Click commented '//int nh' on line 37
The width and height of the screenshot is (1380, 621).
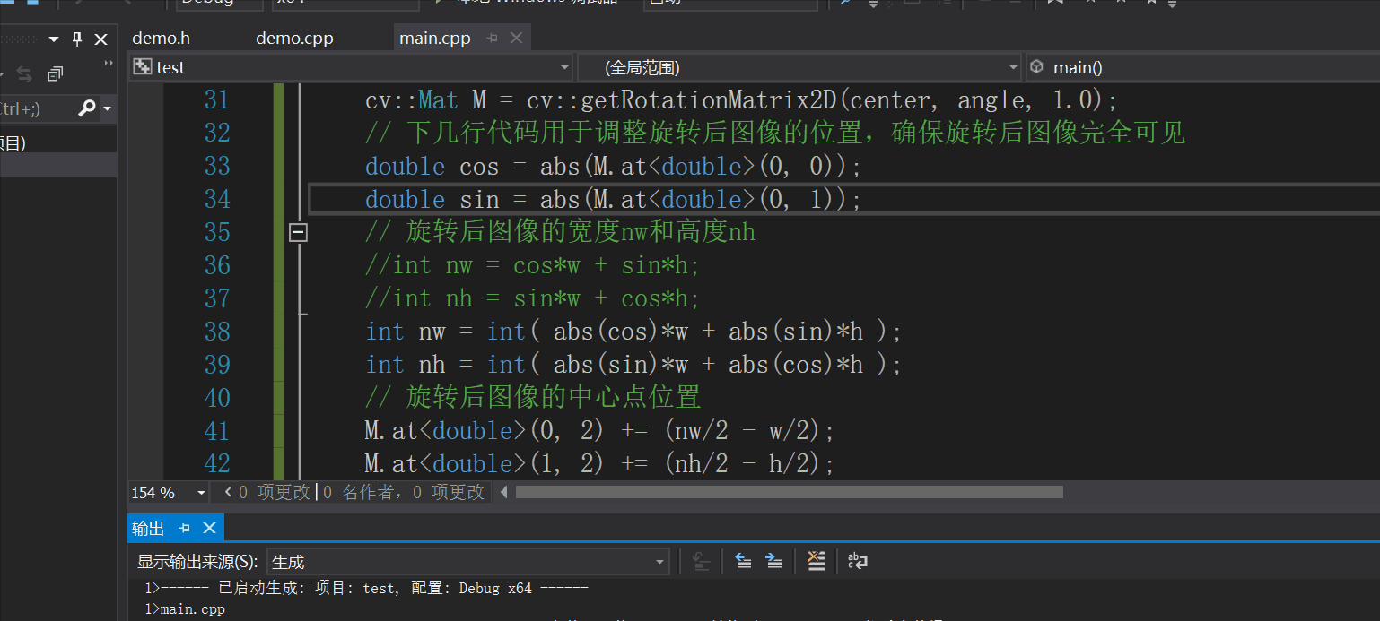(418, 299)
